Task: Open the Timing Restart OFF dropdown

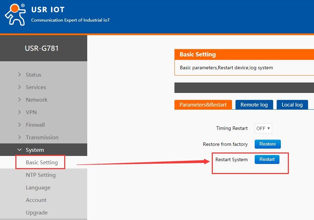Action: tap(263, 128)
